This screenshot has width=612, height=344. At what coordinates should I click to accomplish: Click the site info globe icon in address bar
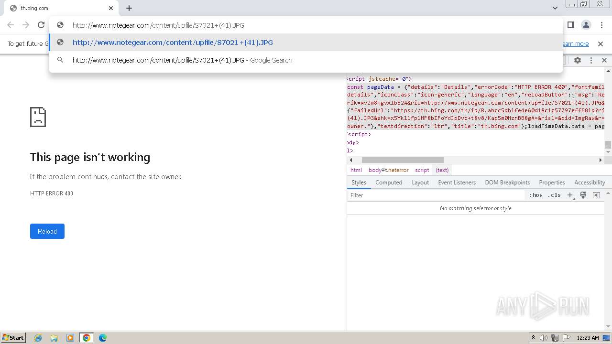60,25
